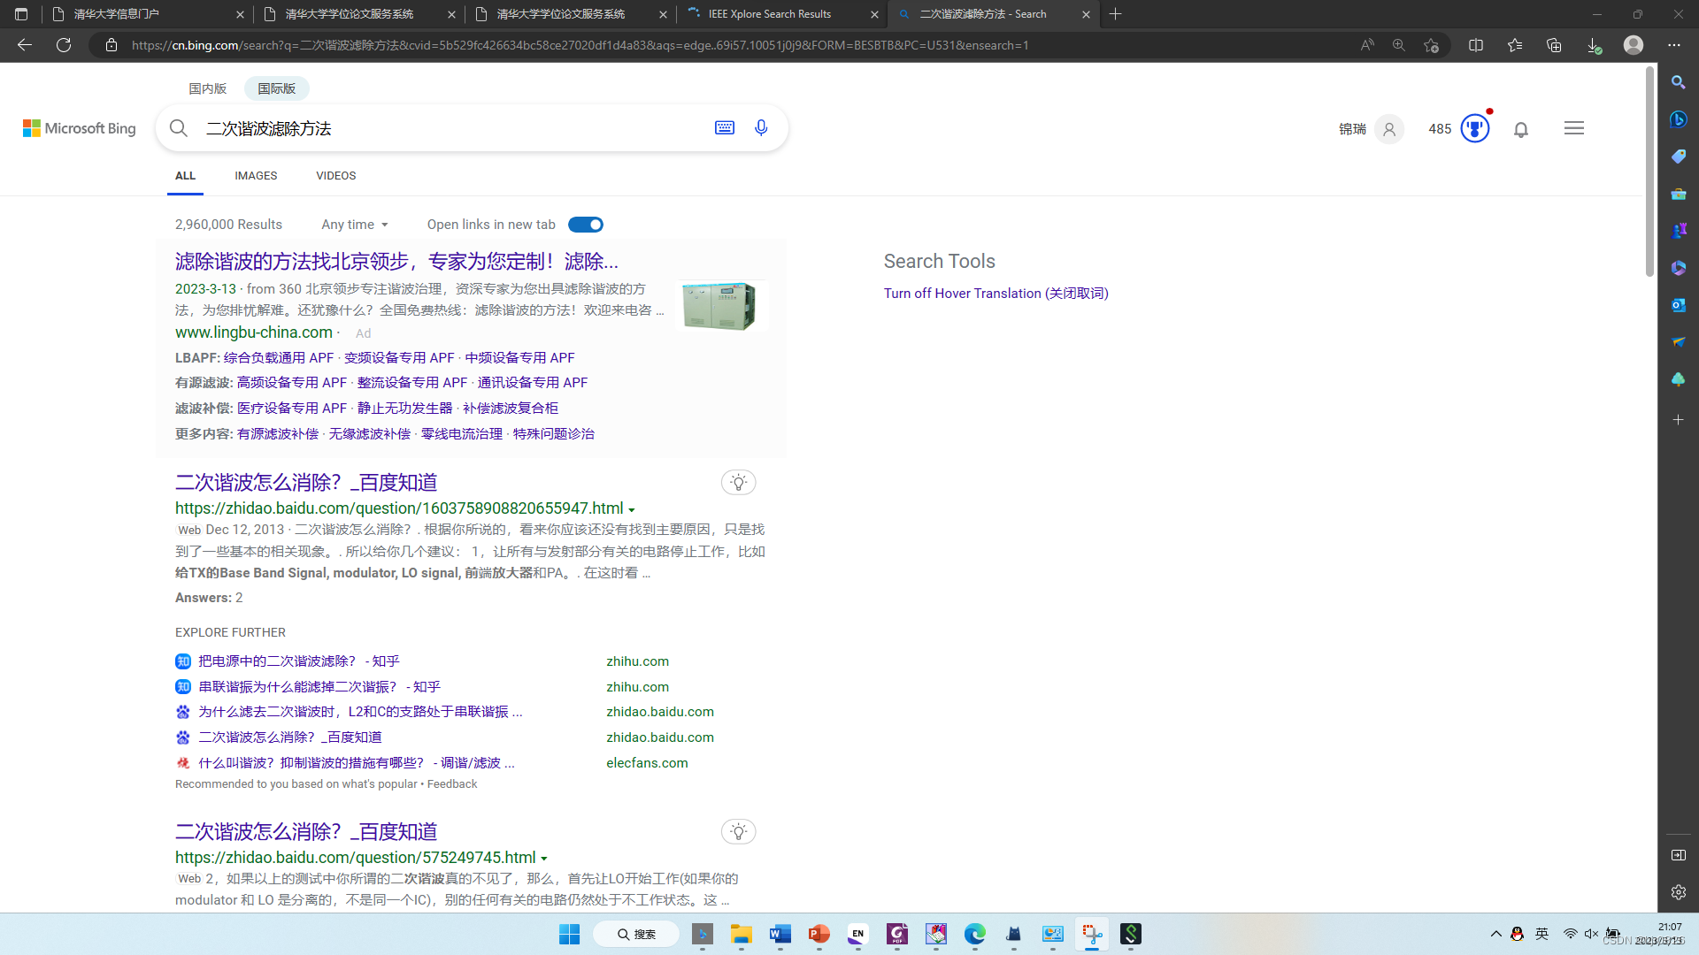This screenshot has width=1699, height=955.
Task: Open sidebar settings gear
Action: pyautogui.click(x=1679, y=892)
